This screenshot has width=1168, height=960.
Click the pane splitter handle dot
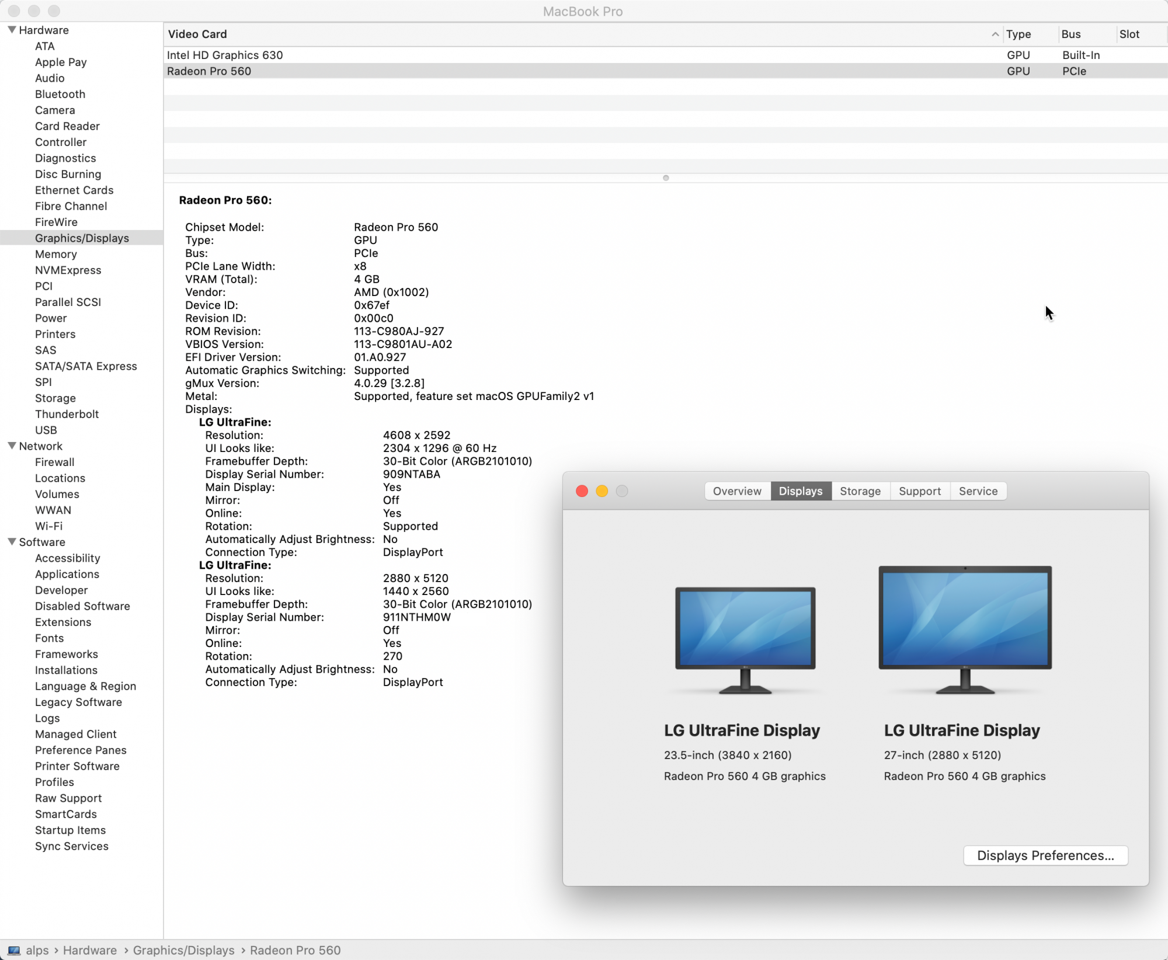pos(666,178)
